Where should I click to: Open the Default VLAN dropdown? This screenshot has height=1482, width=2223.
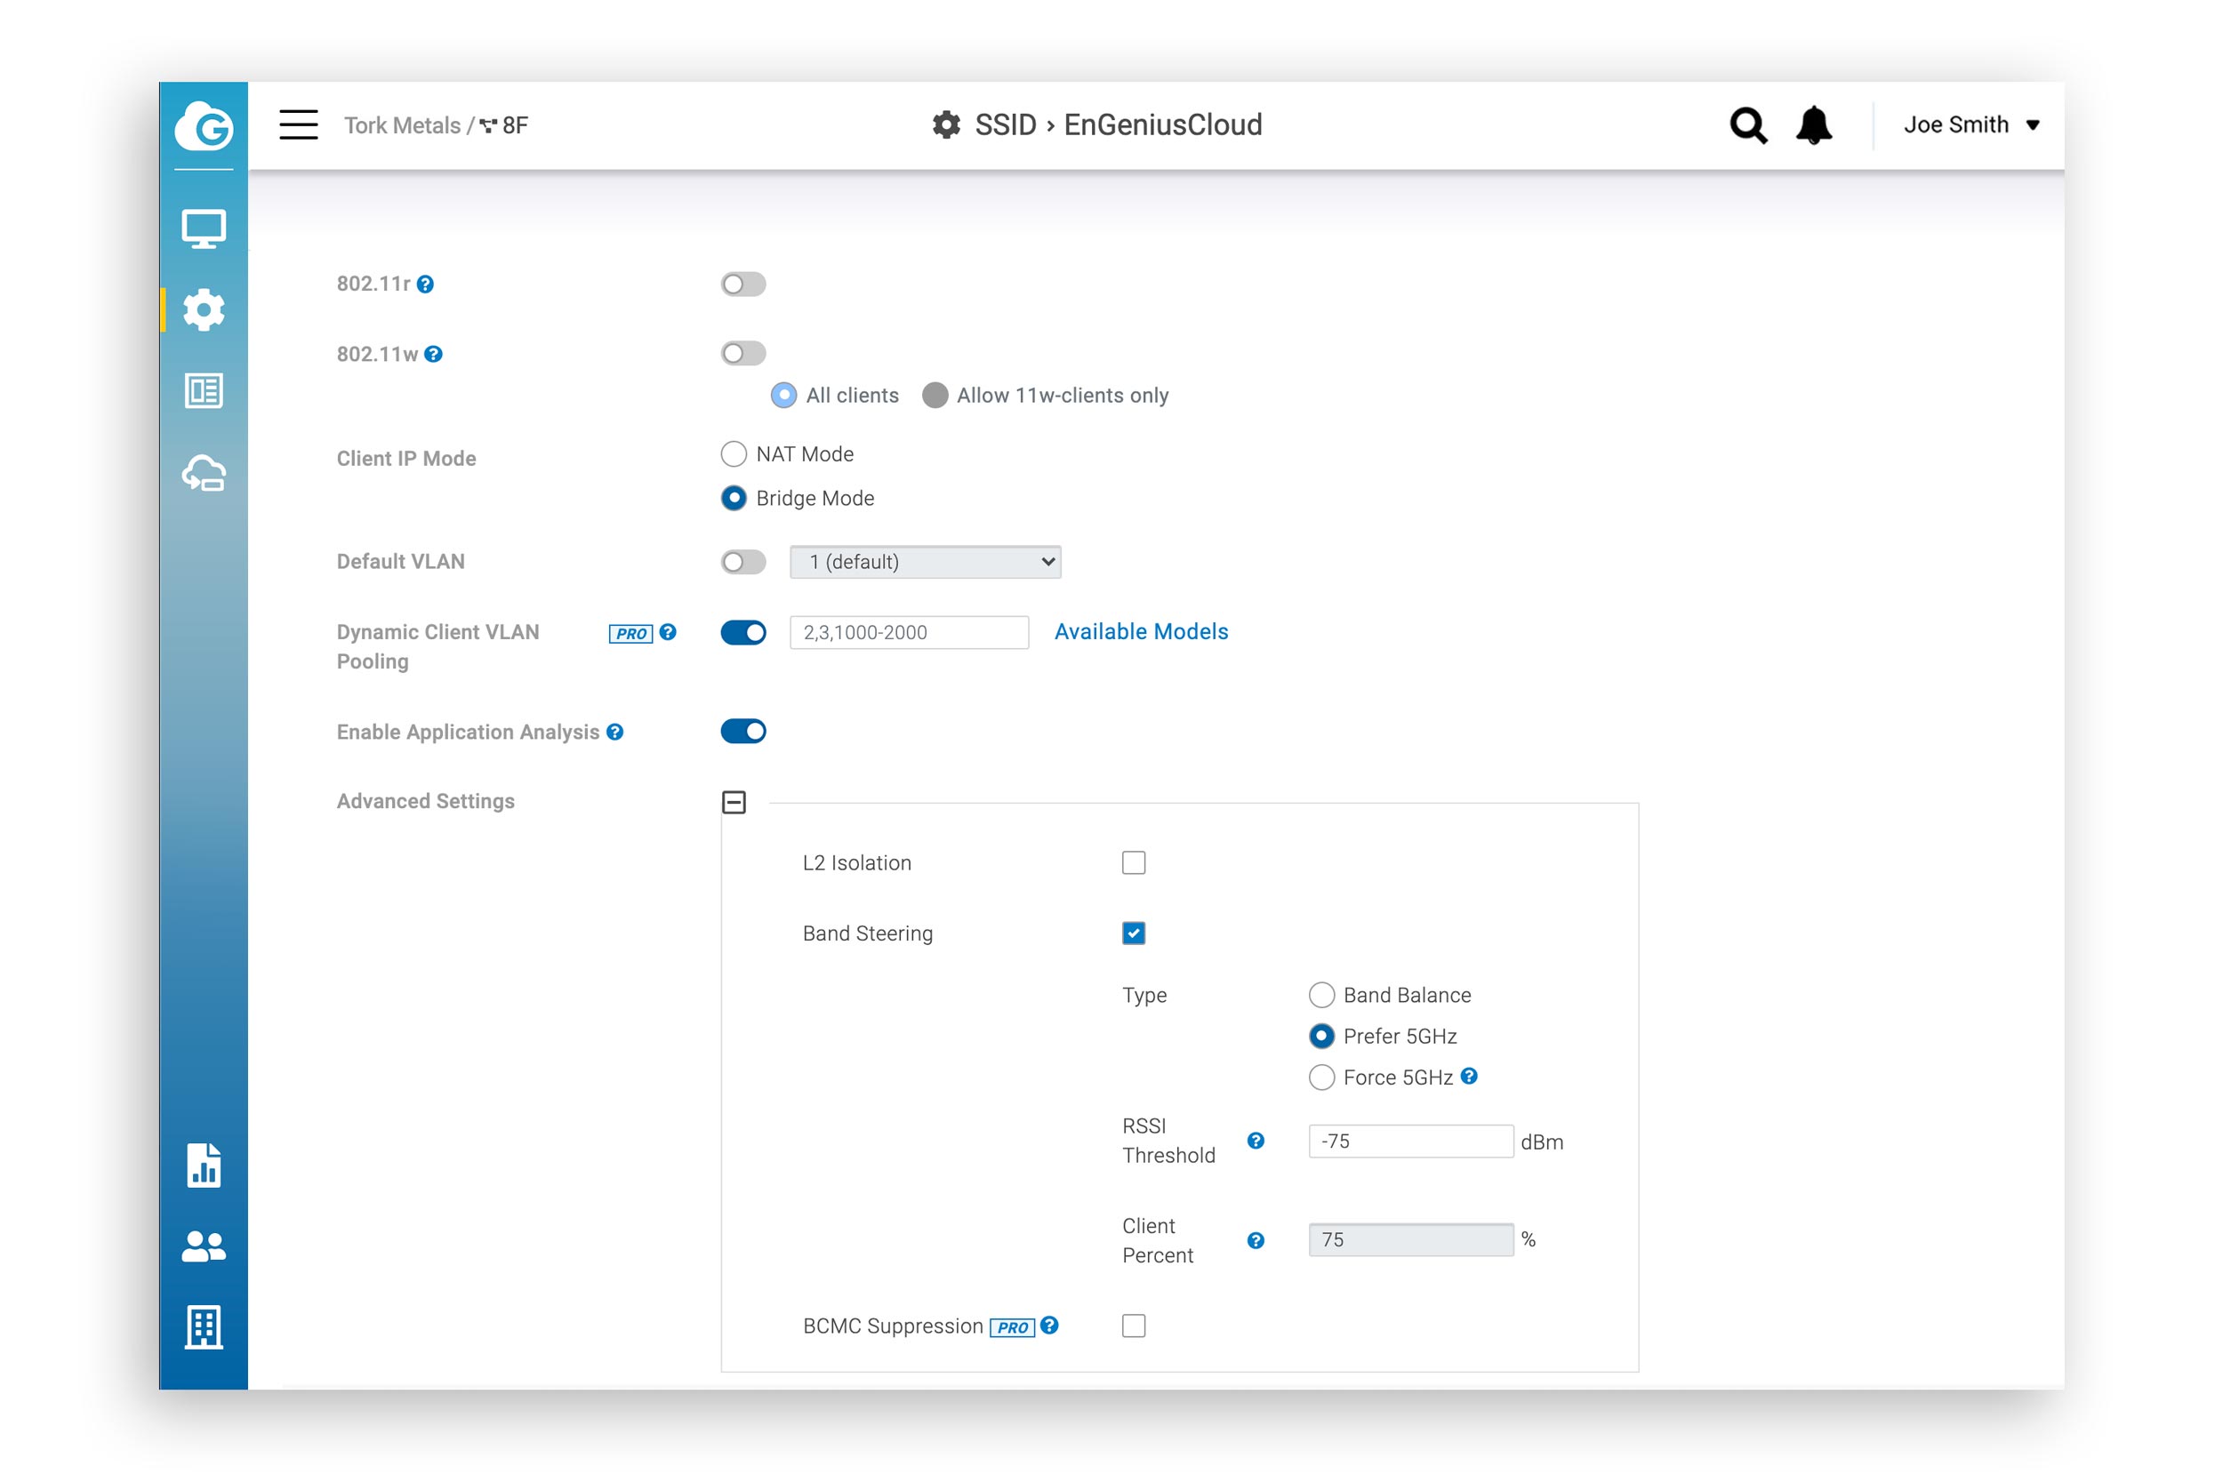(926, 563)
